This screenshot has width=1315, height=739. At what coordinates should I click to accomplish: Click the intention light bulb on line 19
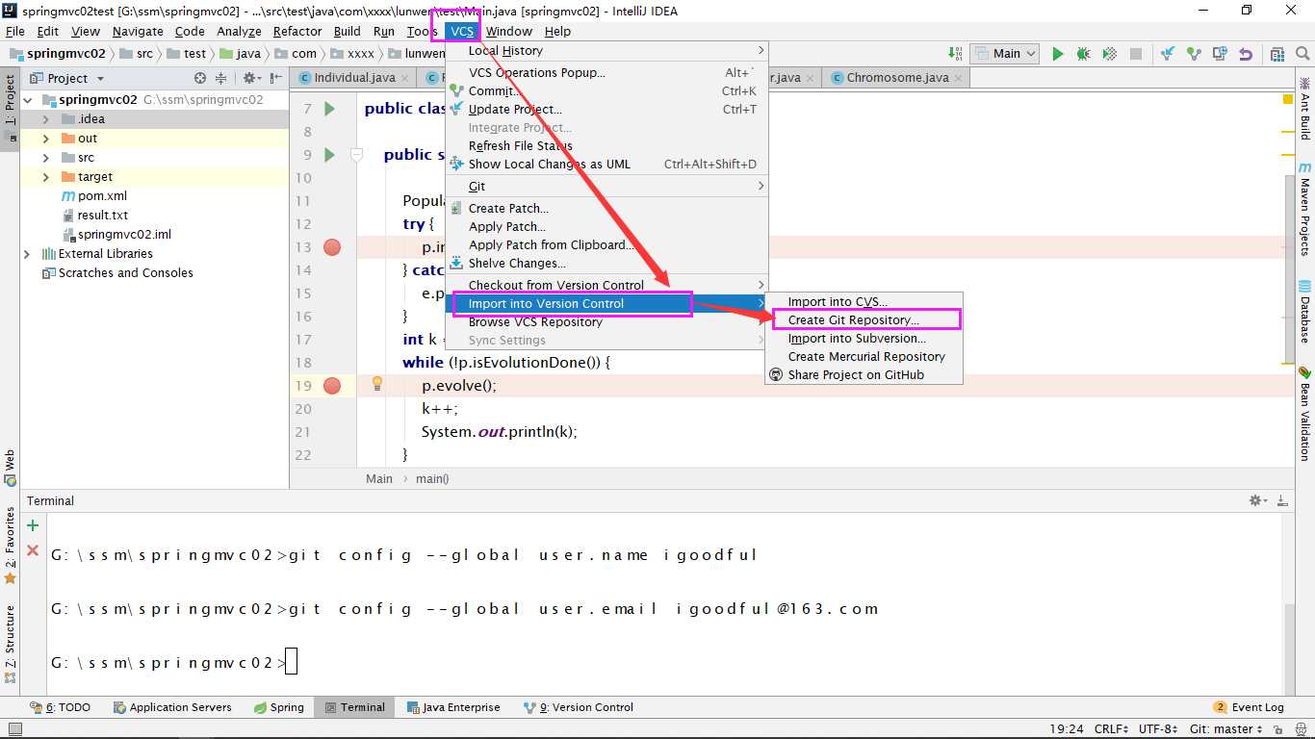pos(377,384)
